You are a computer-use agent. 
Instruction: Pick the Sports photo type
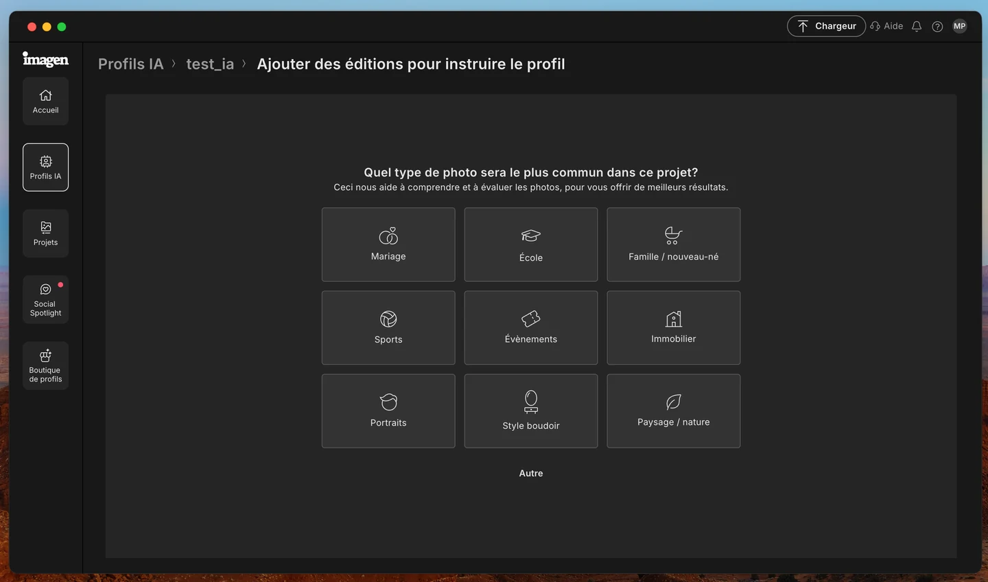(x=388, y=327)
